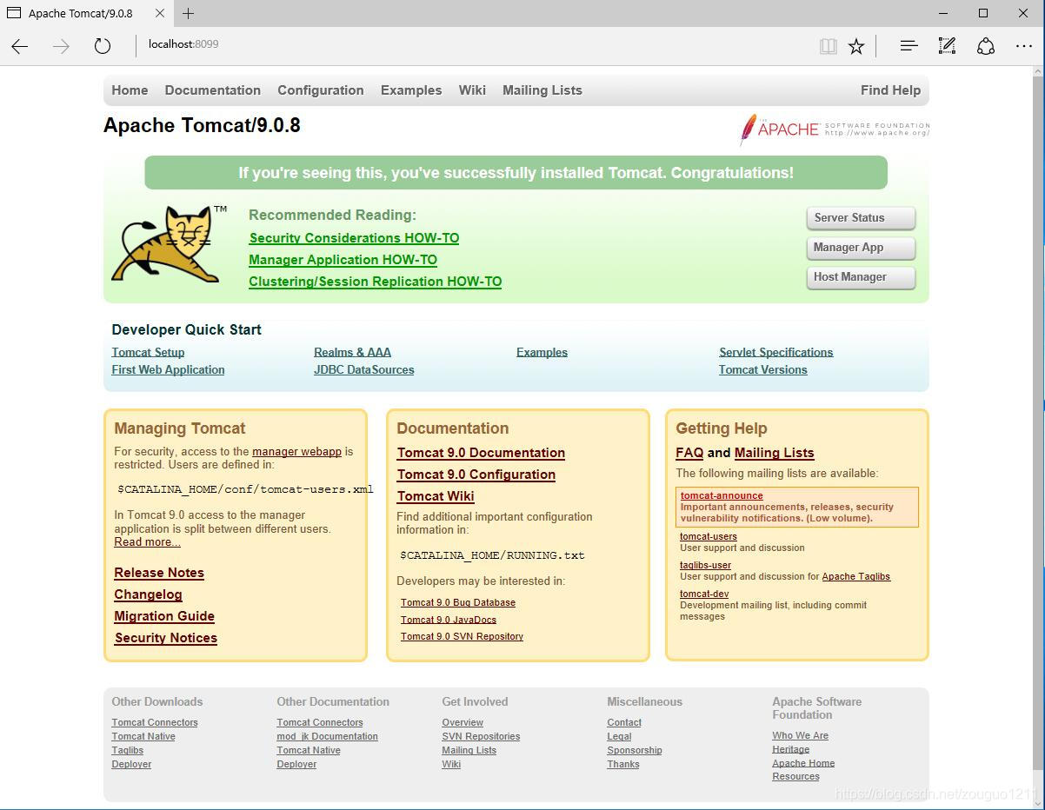Open Tomcat 9.0 Configuration link
This screenshot has height=810, width=1045.
tap(476, 475)
